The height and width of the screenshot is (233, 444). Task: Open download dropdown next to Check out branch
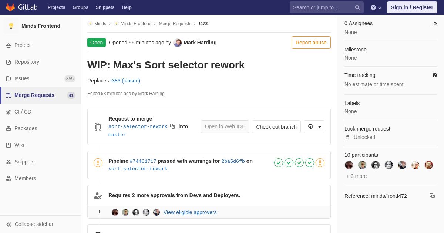click(314, 126)
